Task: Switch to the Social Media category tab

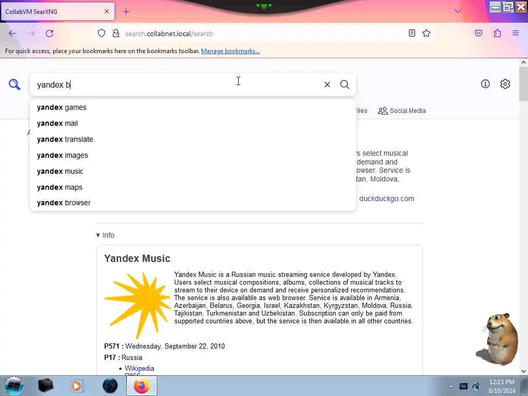Action: tap(402, 111)
